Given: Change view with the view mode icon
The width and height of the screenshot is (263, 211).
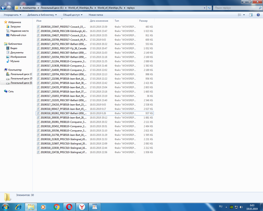Looking at the screenshot, I should (239, 15).
